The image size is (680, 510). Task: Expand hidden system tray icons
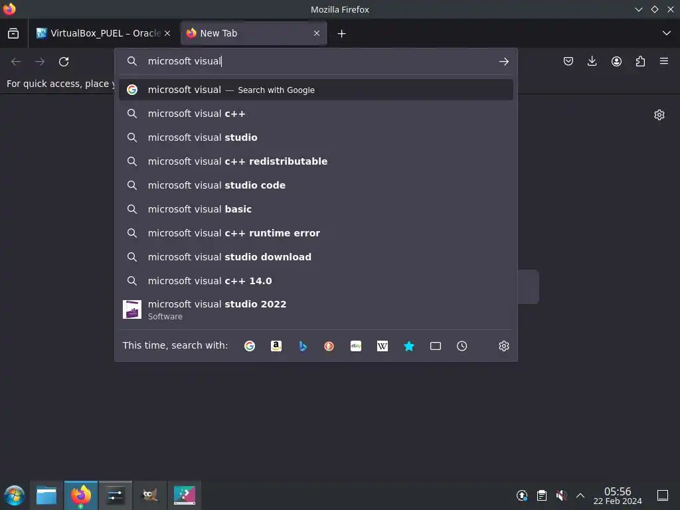[580, 495]
